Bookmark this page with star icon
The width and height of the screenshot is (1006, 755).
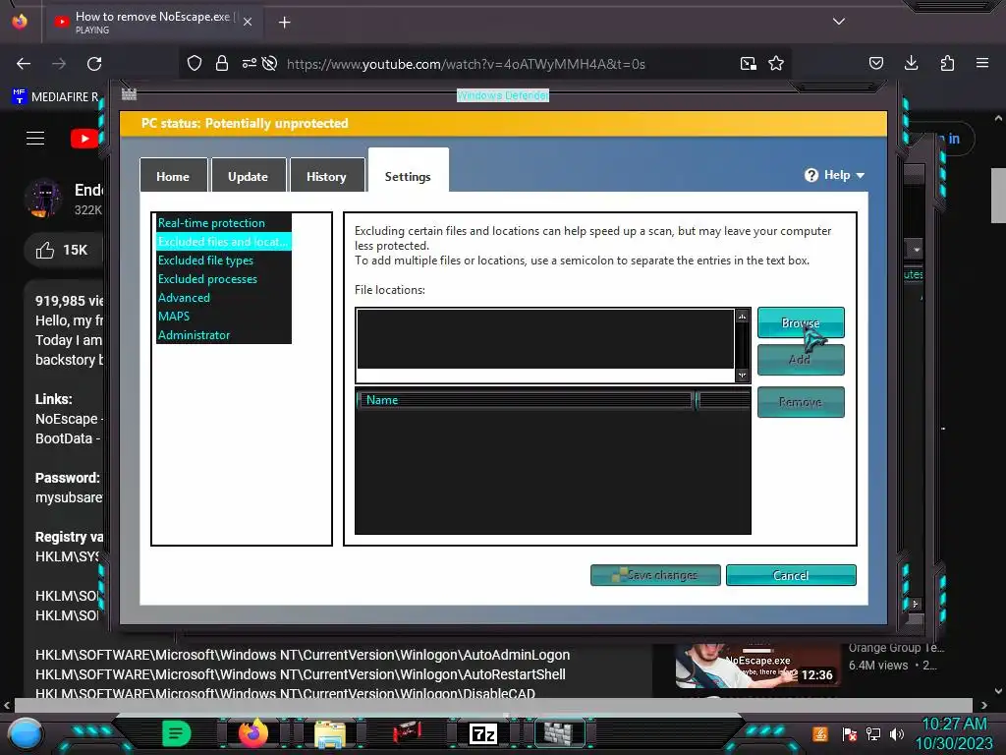click(776, 63)
